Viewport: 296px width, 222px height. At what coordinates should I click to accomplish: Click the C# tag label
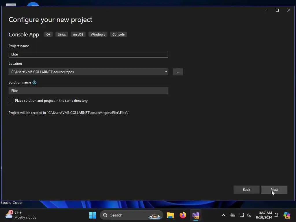48,34
